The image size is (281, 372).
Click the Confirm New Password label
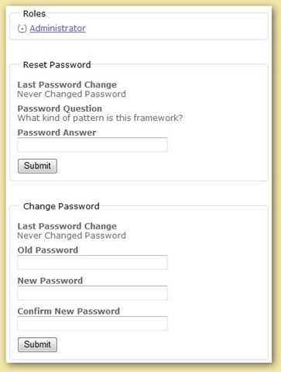pos(69,311)
